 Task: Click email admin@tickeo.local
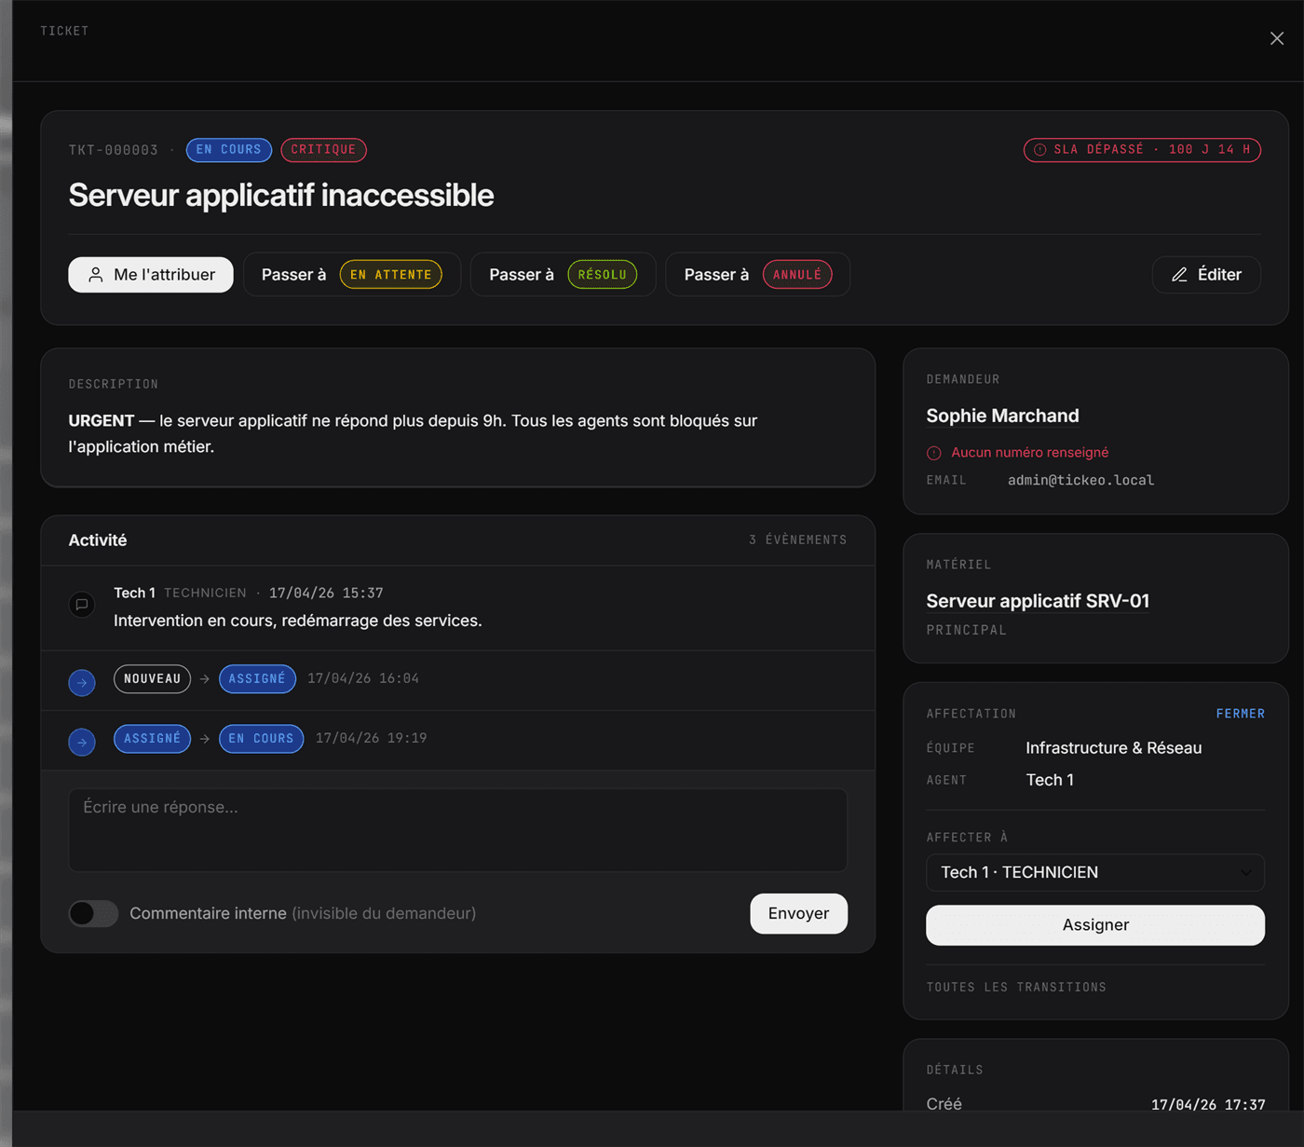(1080, 481)
